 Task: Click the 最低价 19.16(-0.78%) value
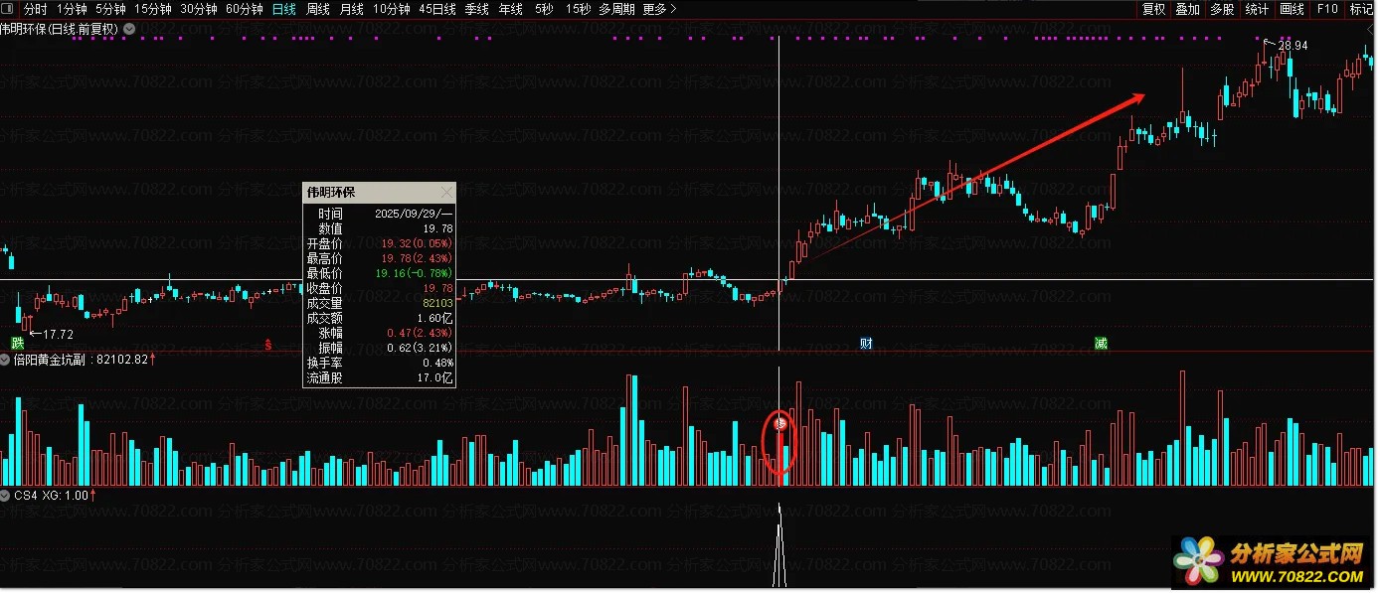click(x=416, y=273)
